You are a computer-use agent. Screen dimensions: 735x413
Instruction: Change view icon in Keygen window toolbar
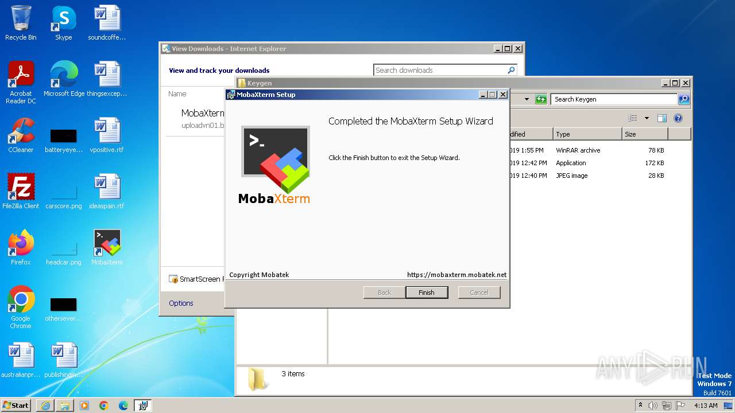click(x=633, y=118)
